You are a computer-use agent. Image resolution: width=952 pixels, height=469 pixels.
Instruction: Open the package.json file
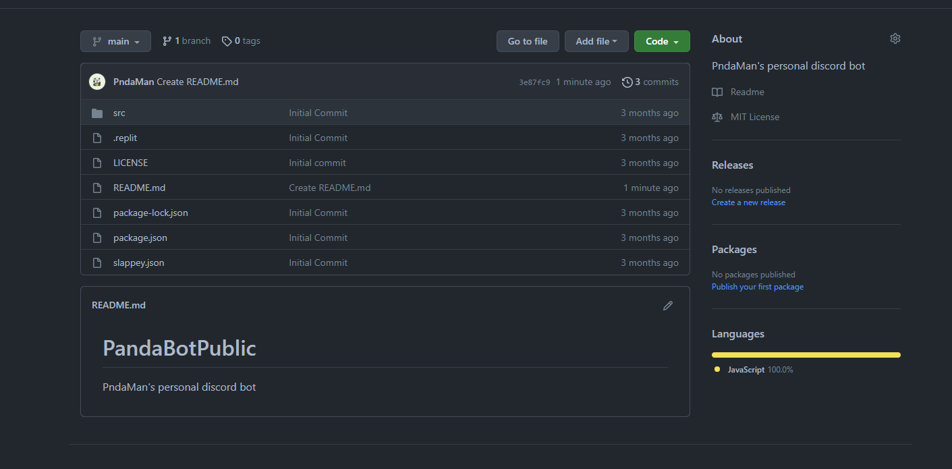[x=140, y=238]
